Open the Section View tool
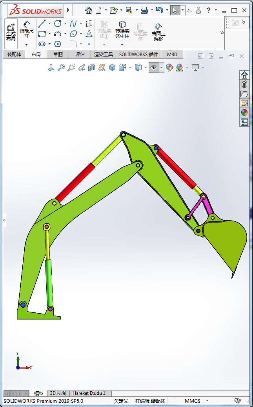 click(92, 68)
